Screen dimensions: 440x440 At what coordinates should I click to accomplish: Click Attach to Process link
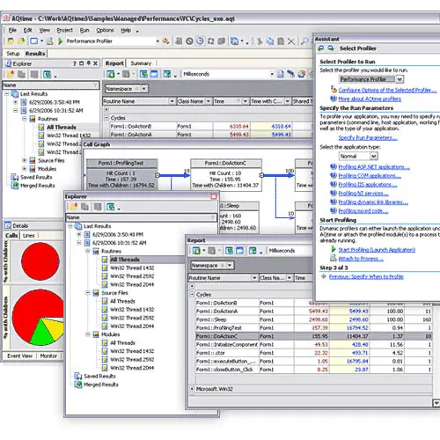pyautogui.click(x=361, y=259)
